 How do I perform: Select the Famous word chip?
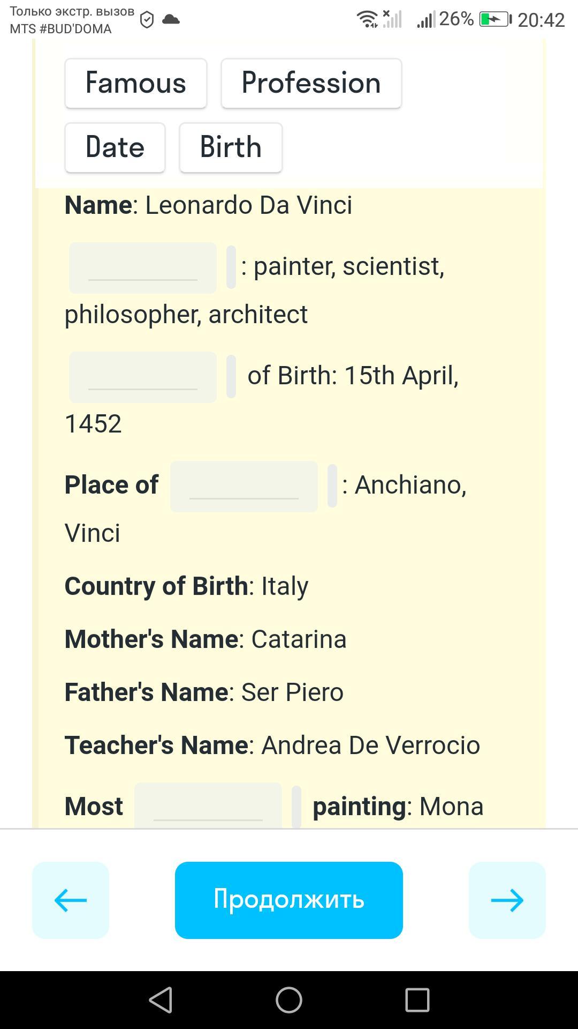[x=136, y=83]
